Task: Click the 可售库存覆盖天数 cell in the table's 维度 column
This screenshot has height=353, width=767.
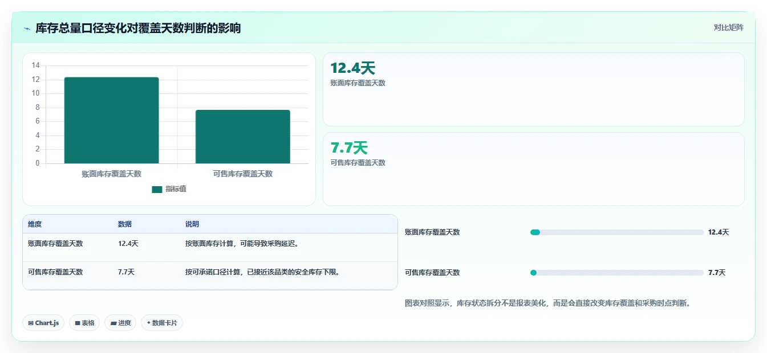Action: (55, 272)
